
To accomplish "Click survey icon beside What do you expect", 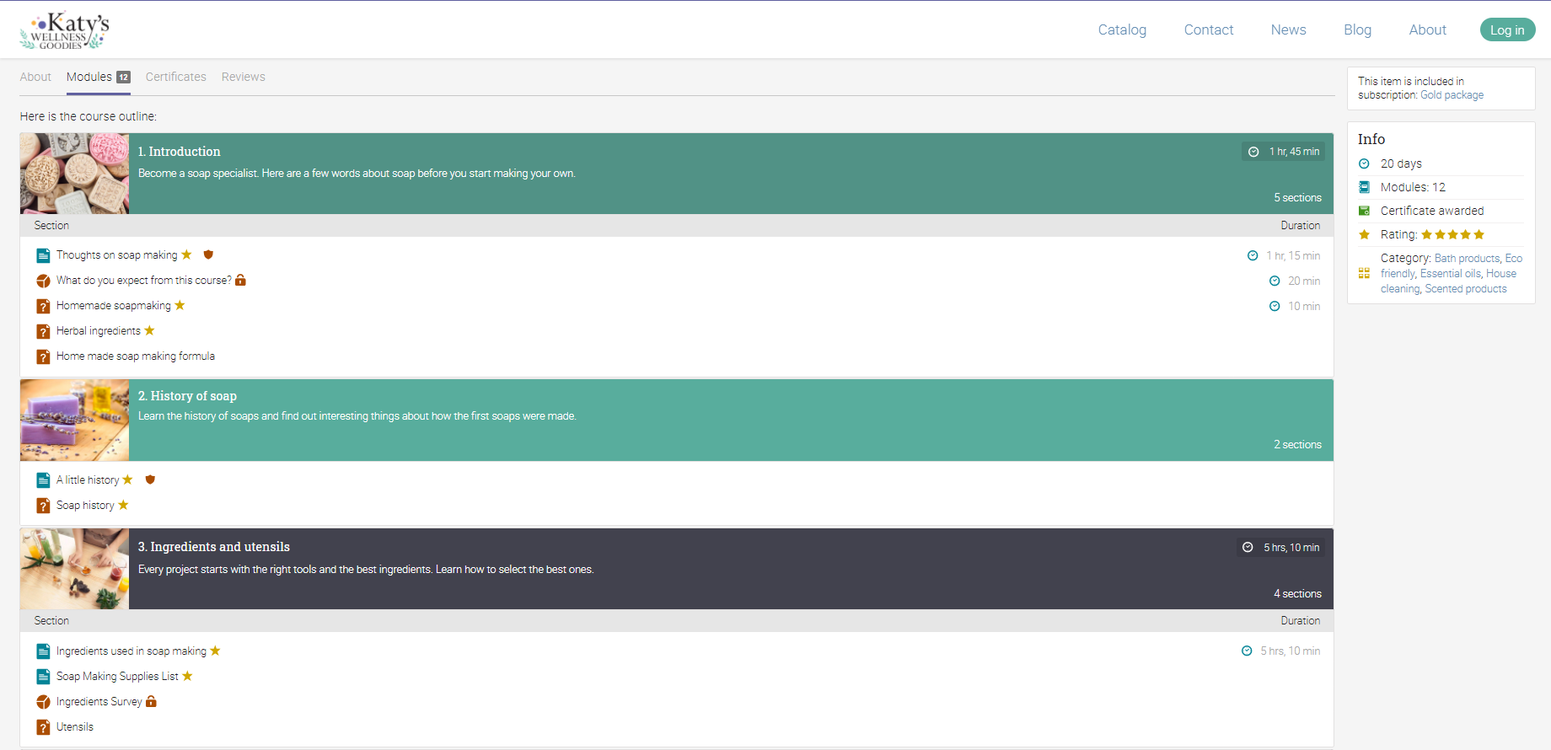I will (x=43, y=281).
